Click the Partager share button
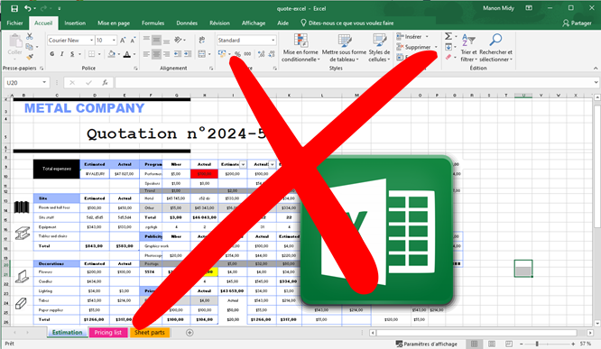The image size is (601, 349). tap(577, 23)
